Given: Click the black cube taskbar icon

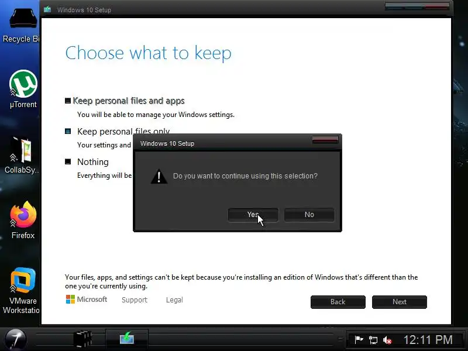Looking at the screenshot, I should pos(82,339).
